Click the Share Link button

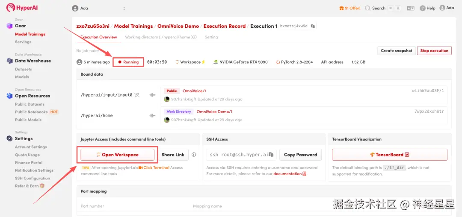point(173,155)
